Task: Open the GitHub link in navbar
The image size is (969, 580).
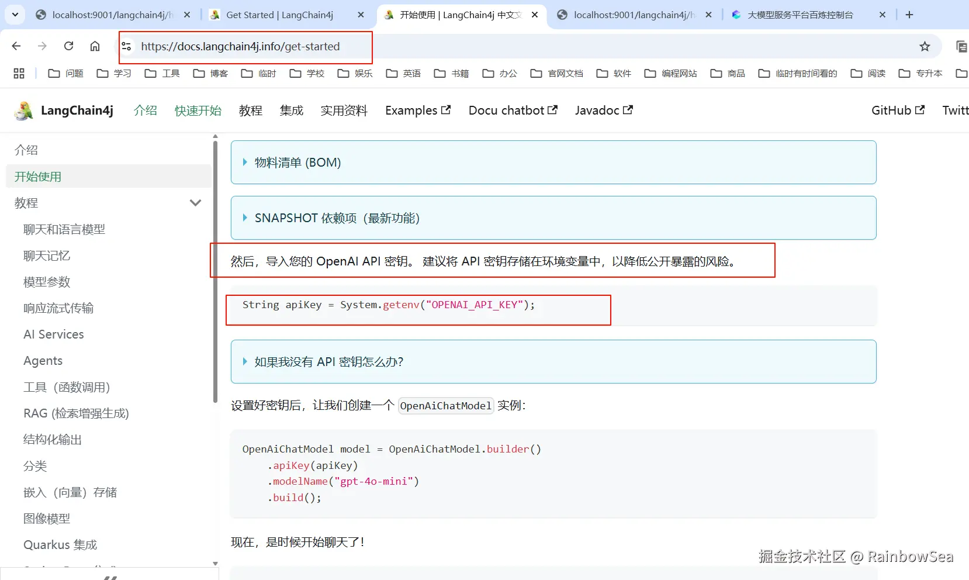Action: 898,111
